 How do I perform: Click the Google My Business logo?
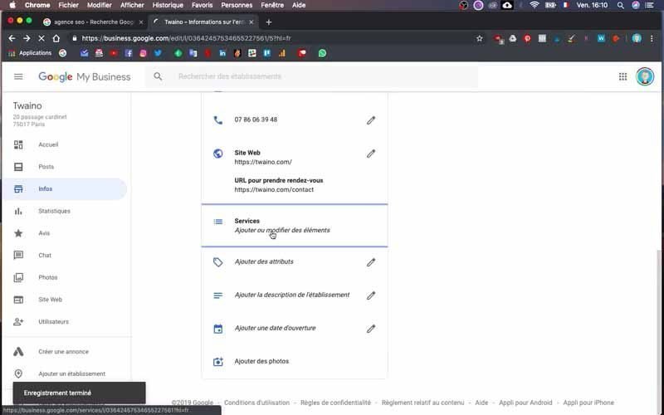[85, 76]
